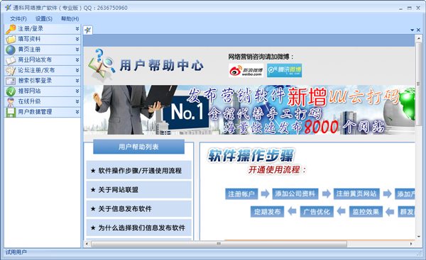Click the person icon beside 在线升级
This screenshot has height=260, width=426.
click(x=11, y=102)
